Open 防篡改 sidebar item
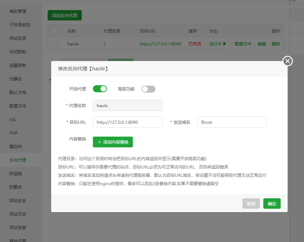Viewport: 304px width, 242px height. click(x=16, y=187)
